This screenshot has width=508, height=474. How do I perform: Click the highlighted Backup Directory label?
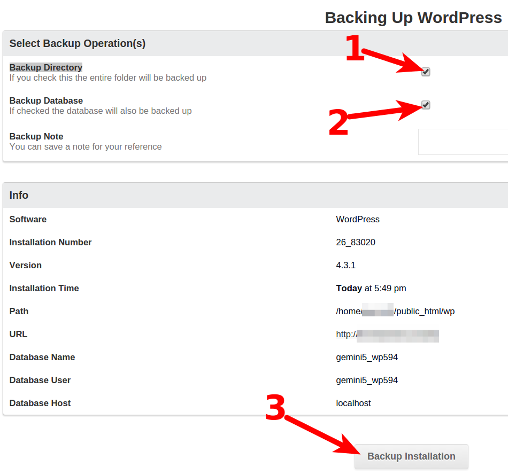[x=45, y=67]
